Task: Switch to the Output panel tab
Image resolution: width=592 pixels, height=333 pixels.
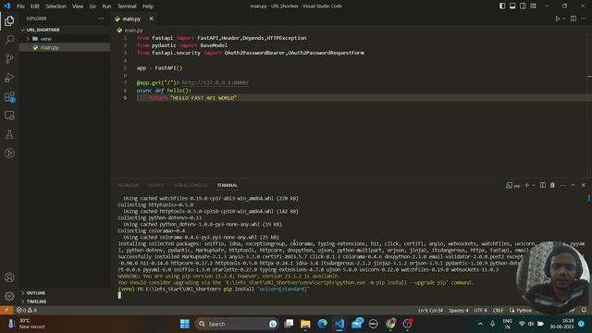Action: coord(156,185)
